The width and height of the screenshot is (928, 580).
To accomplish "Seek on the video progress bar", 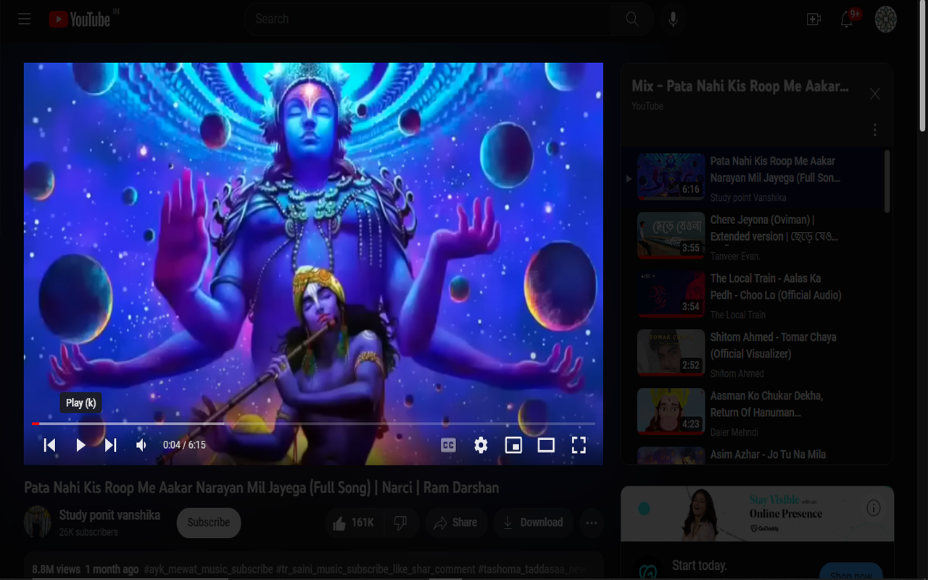I will click(x=313, y=423).
